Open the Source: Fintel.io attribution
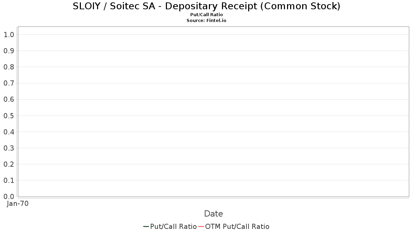This screenshot has width=413, height=232. tap(206, 21)
